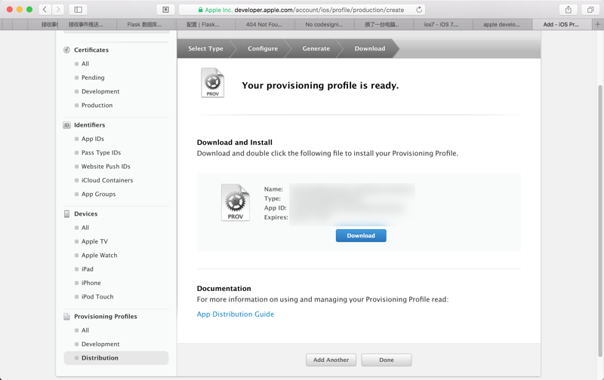Open Pending certificates in sidebar

click(93, 78)
